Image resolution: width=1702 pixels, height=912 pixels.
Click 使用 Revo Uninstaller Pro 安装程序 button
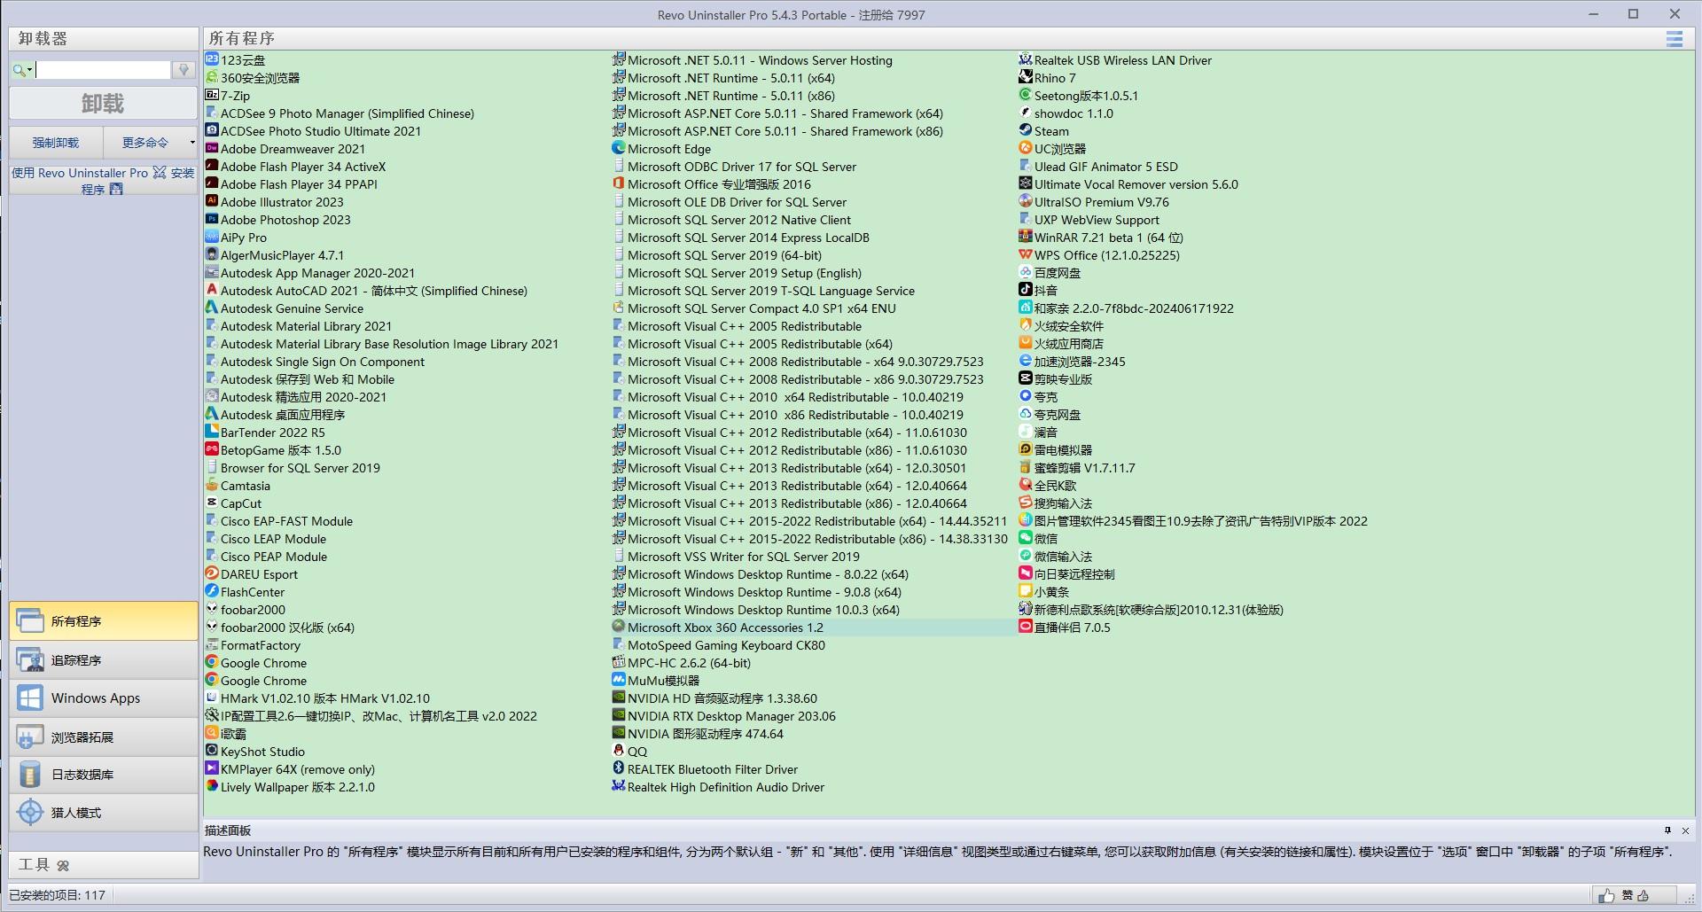[103, 181]
